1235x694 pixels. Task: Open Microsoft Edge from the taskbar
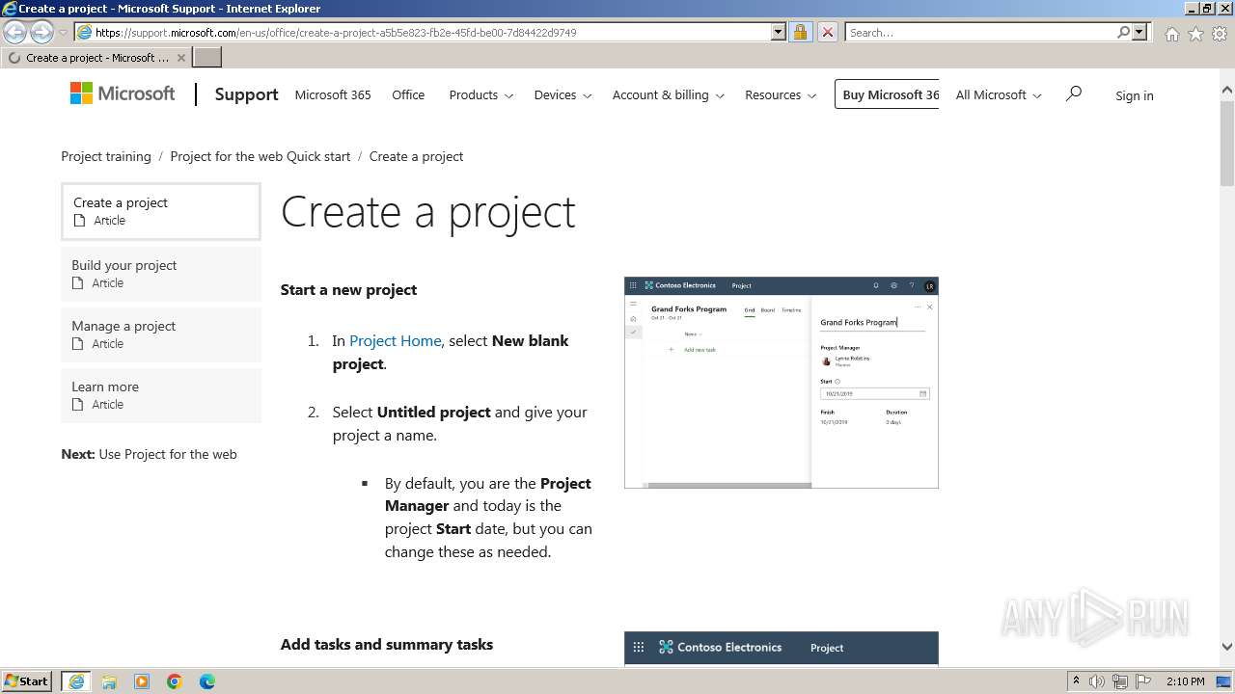click(207, 681)
